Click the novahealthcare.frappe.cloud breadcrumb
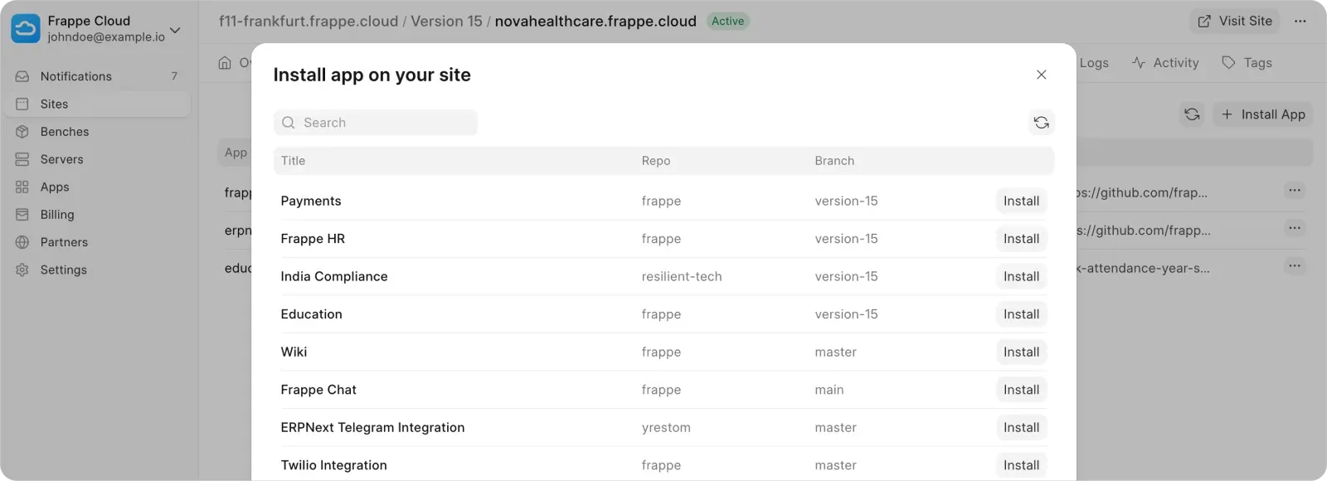 (x=595, y=22)
